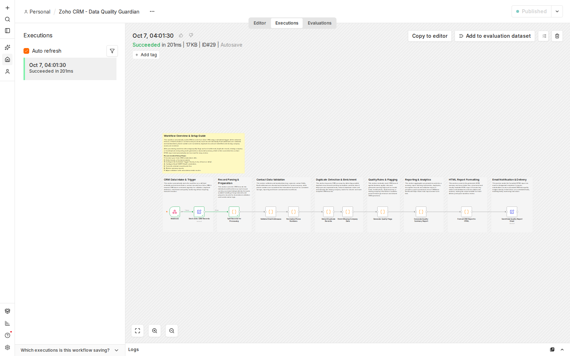This screenshot has height=356, width=570.
Task: Select the Send Data Quality Report Email node
Action: [512, 212]
